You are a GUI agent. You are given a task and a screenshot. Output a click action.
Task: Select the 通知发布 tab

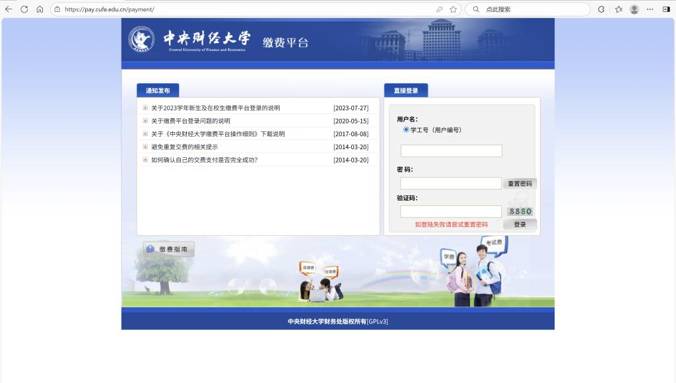point(157,91)
